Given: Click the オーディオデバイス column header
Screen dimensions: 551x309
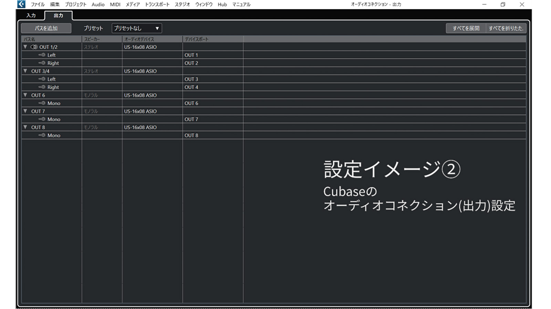Looking at the screenshot, I should 152,39.
